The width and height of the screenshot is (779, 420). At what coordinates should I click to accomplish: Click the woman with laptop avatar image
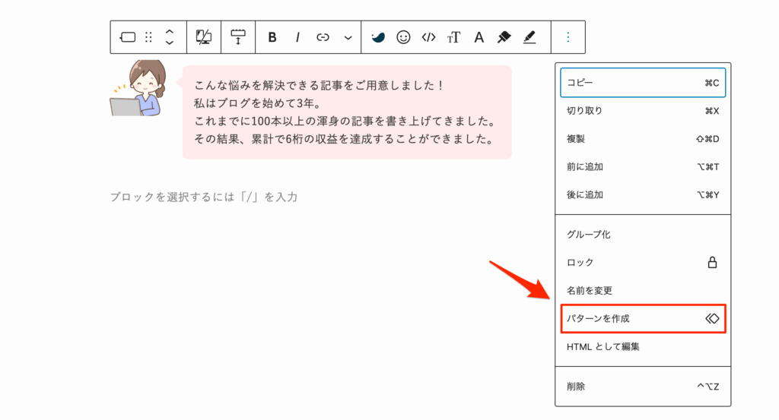[138, 88]
